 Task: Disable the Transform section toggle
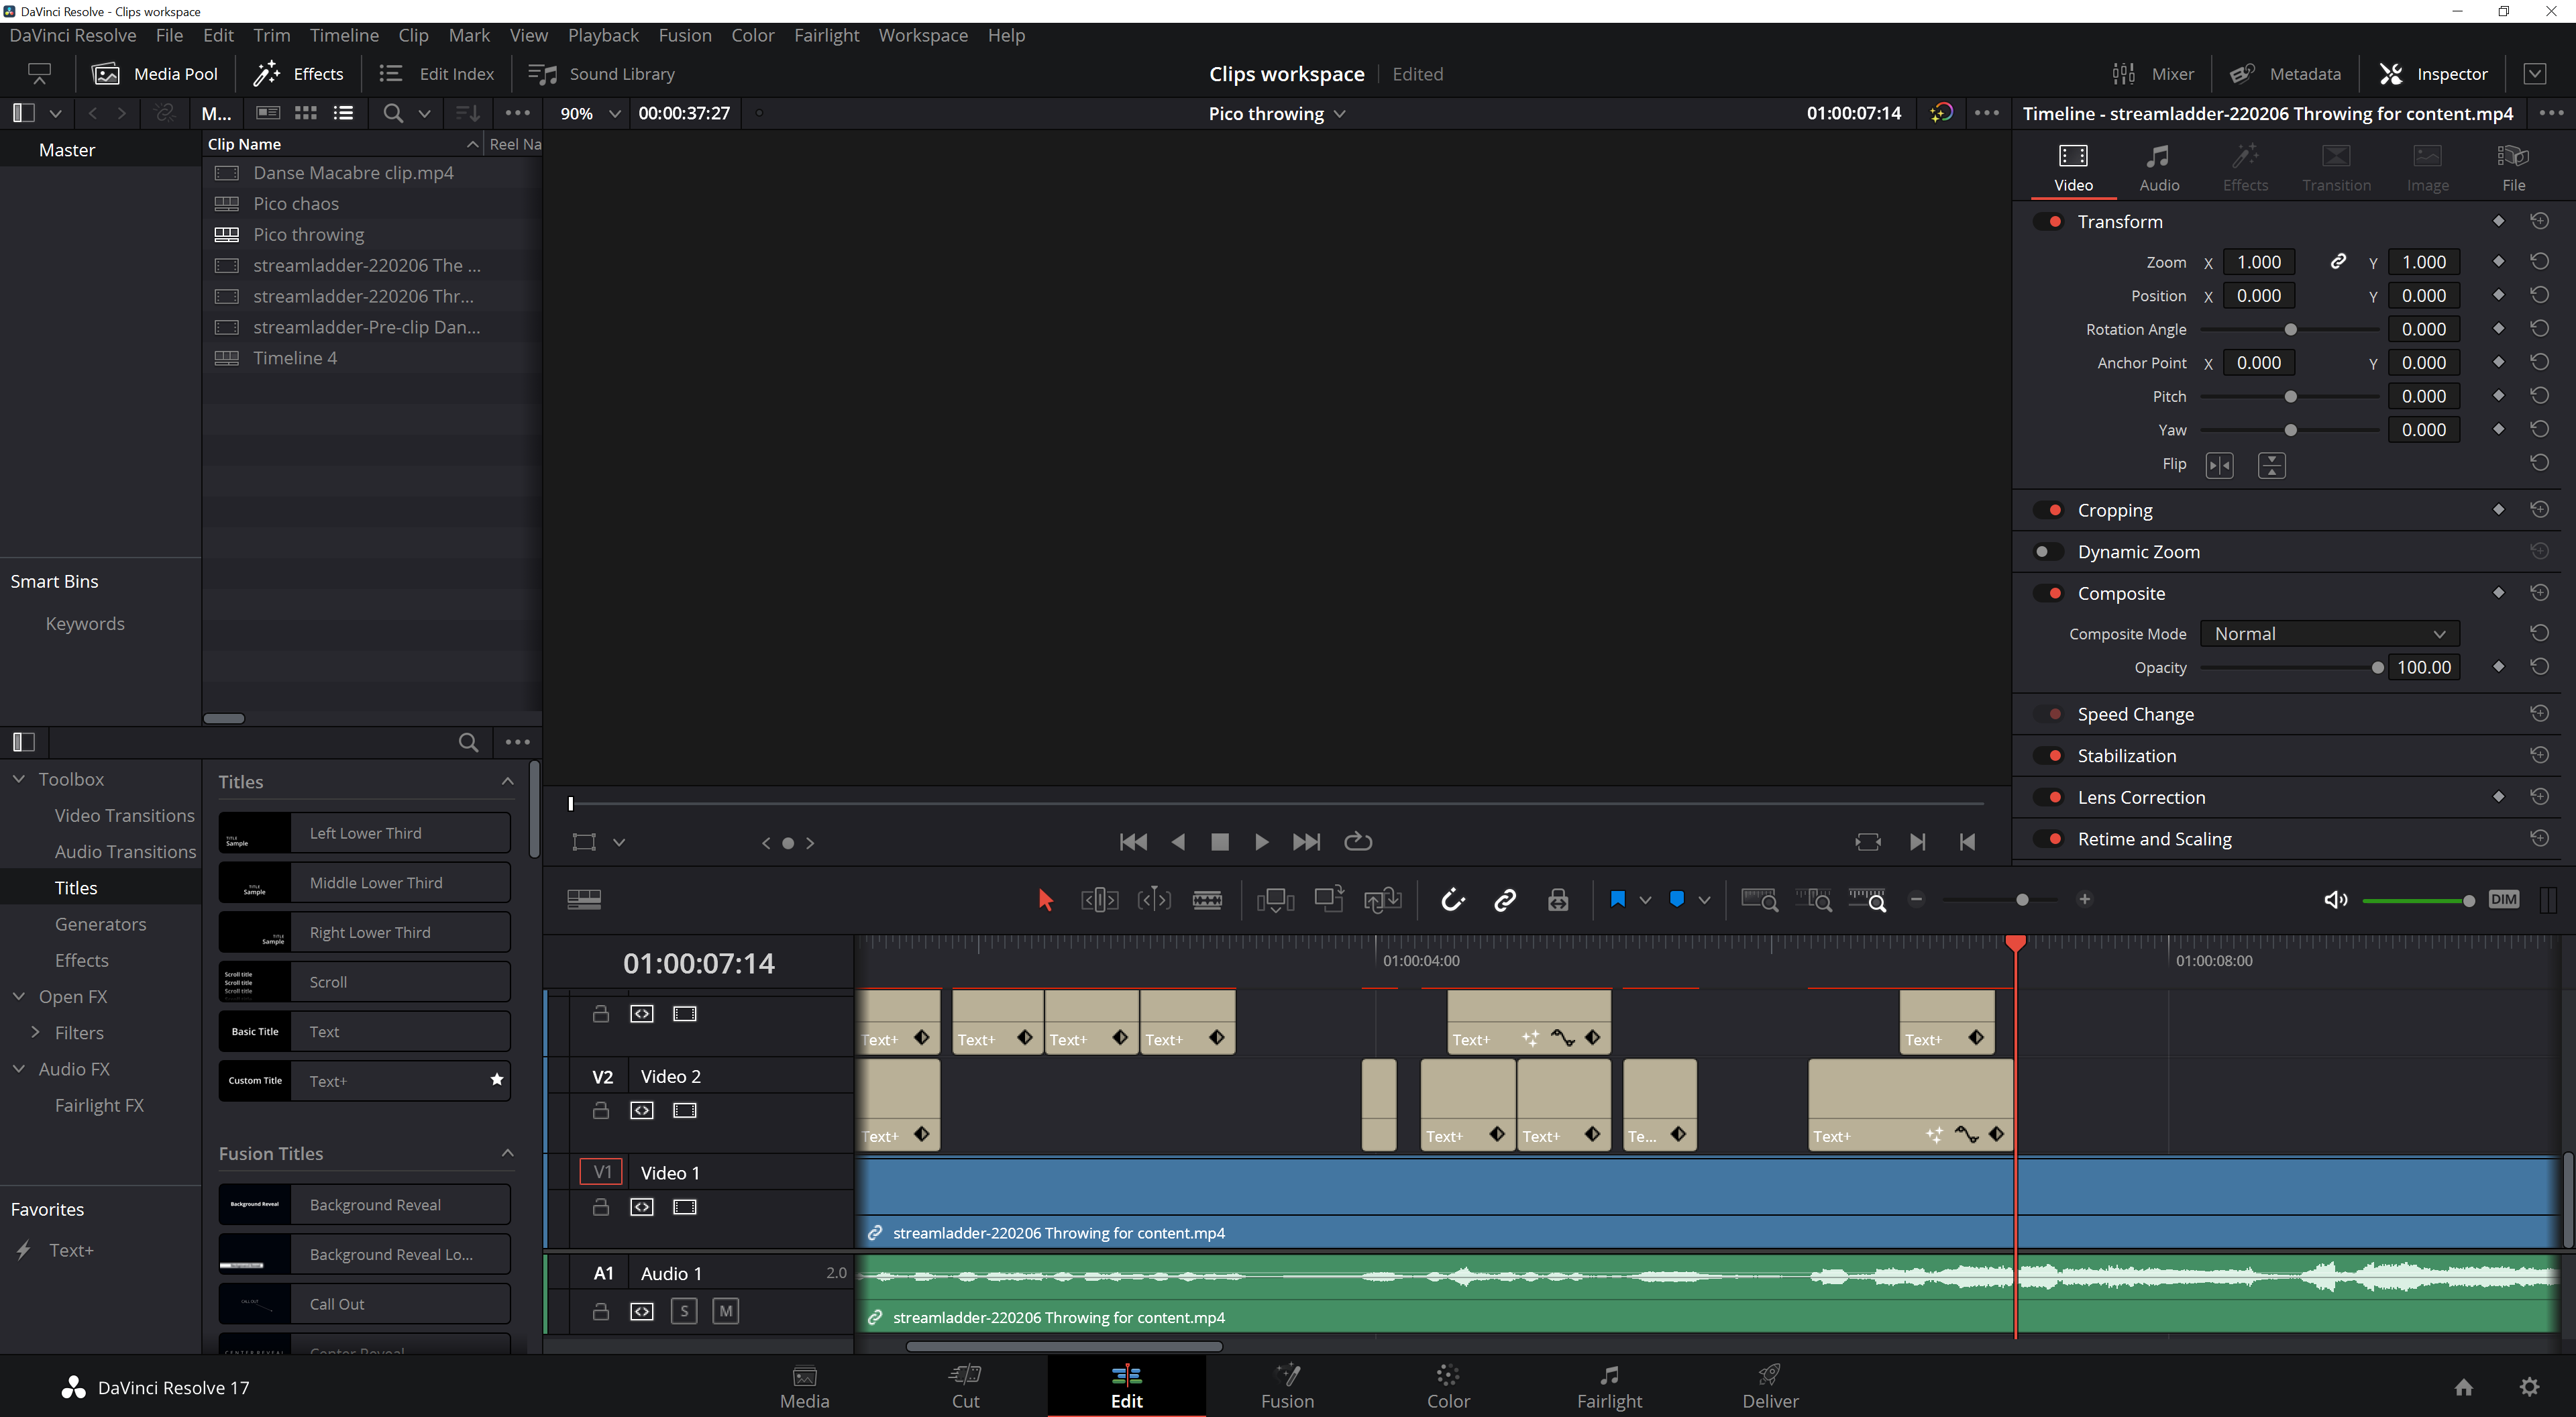(2049, 222)
